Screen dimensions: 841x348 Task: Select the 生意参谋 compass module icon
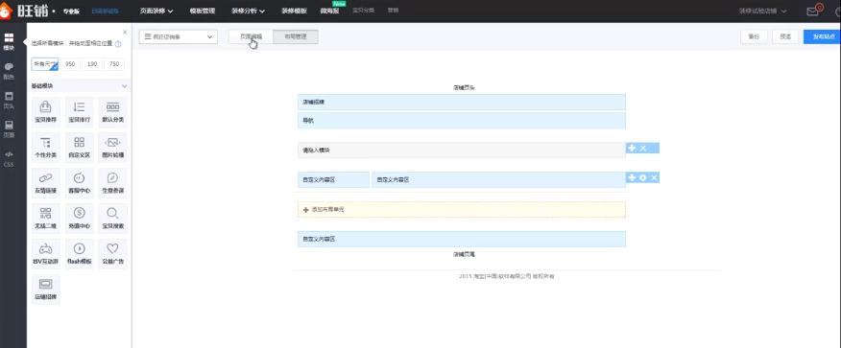(113, 182)
